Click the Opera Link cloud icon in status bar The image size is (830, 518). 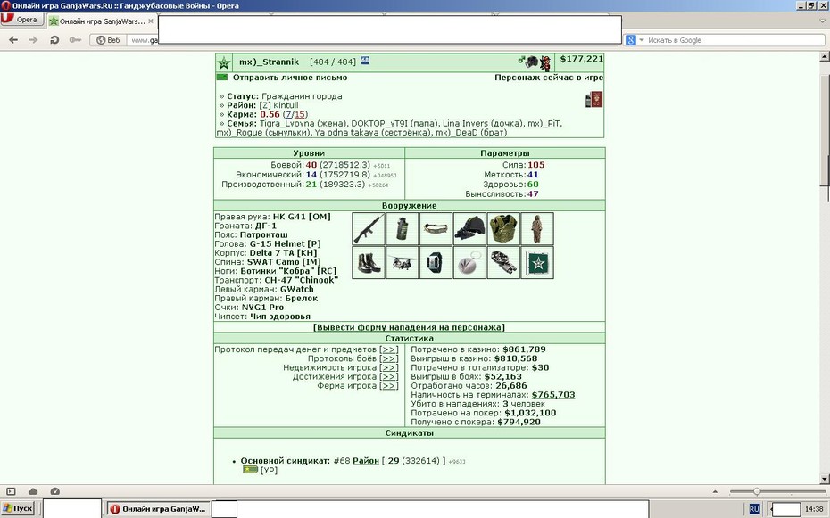(x=33, y=491)
